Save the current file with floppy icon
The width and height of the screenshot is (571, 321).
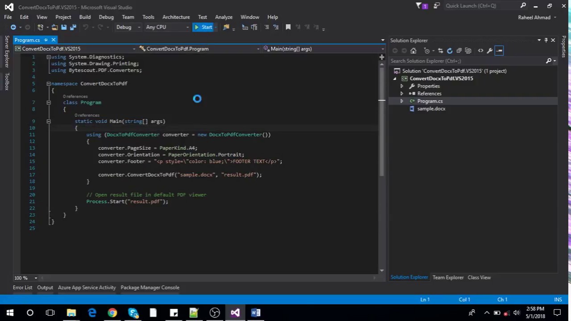click(x=64, y=27)
